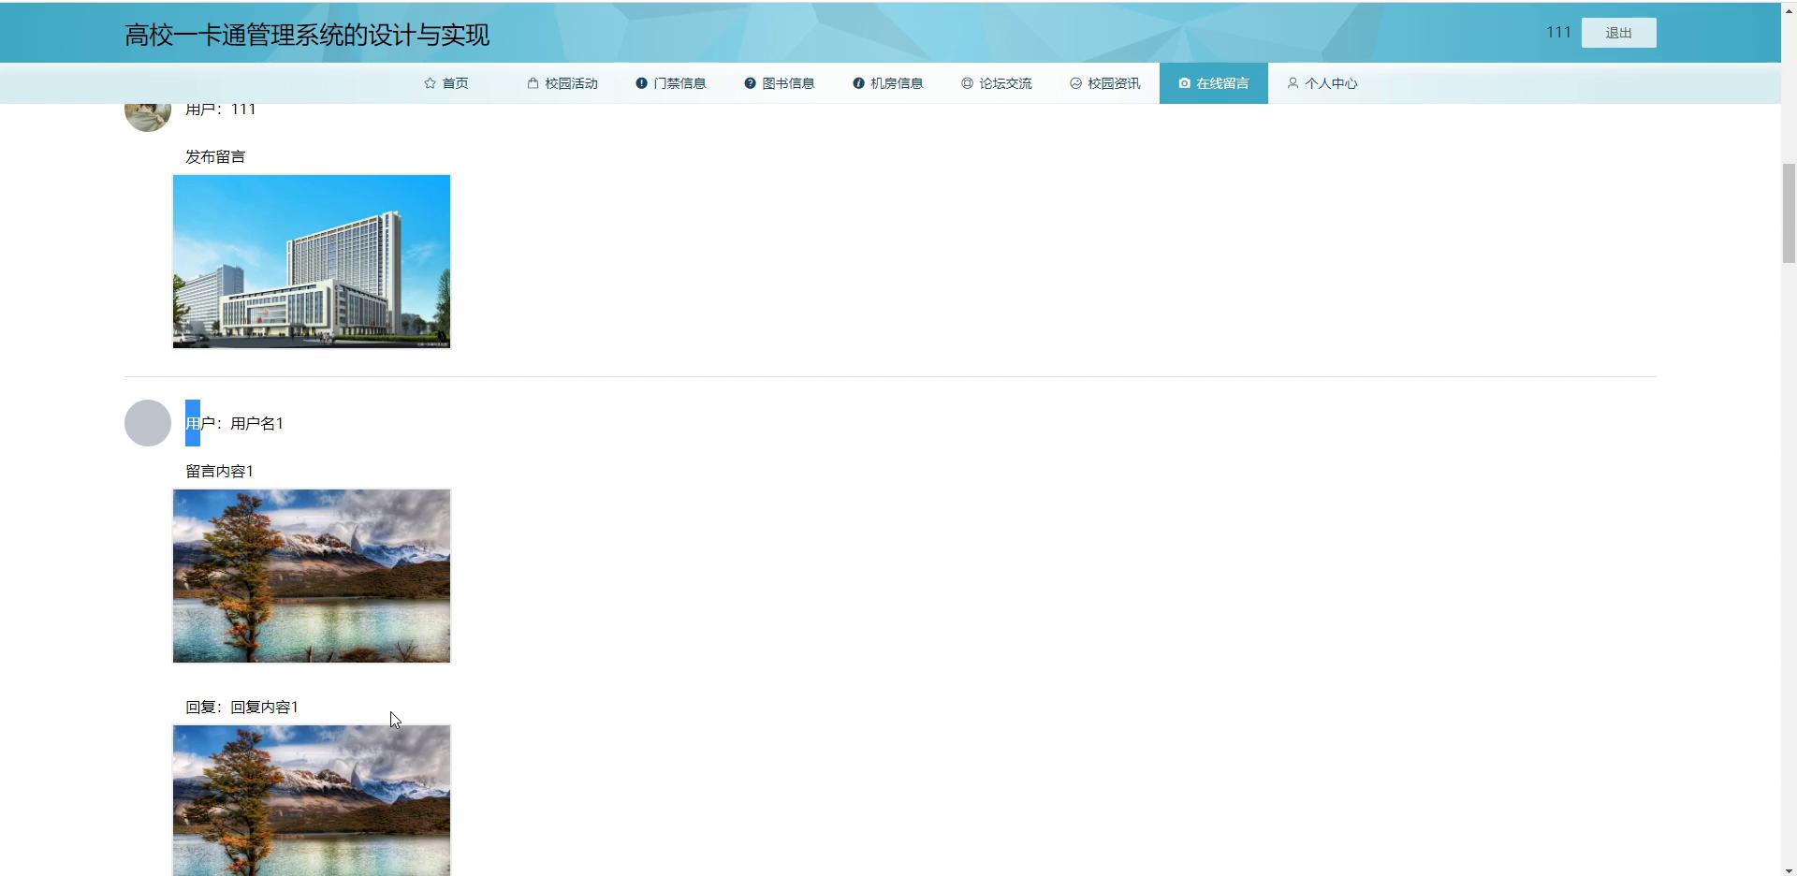
Task: Click the question icon beside 图书信息
Action: click(x=750, y=83)
